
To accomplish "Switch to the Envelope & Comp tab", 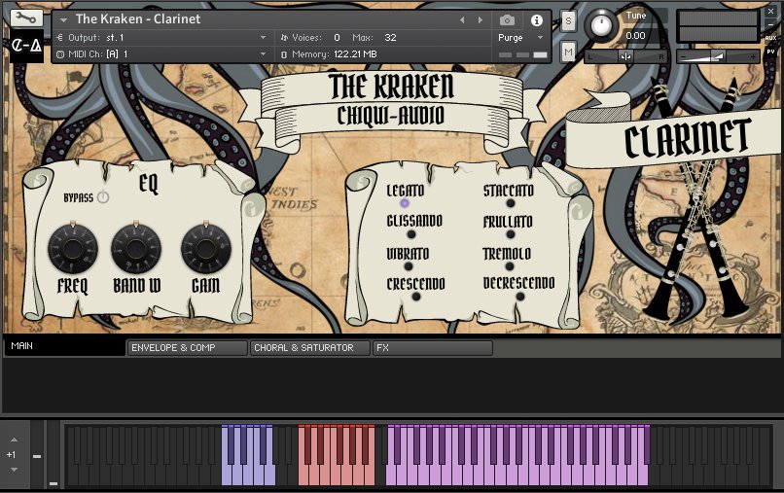I will [x=187, y=347].
